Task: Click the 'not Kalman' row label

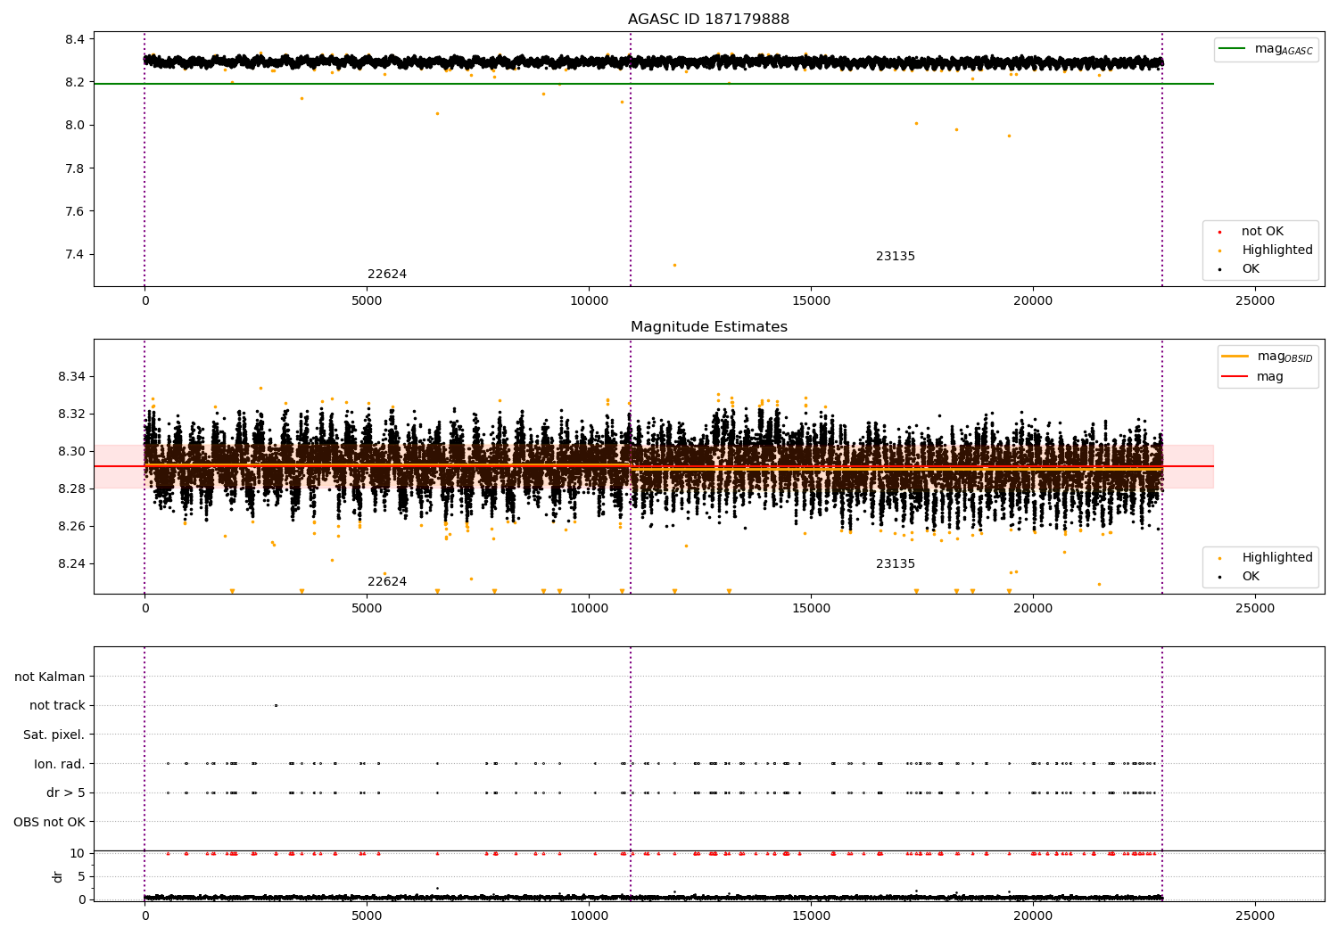Action: (x=50, y=677)
